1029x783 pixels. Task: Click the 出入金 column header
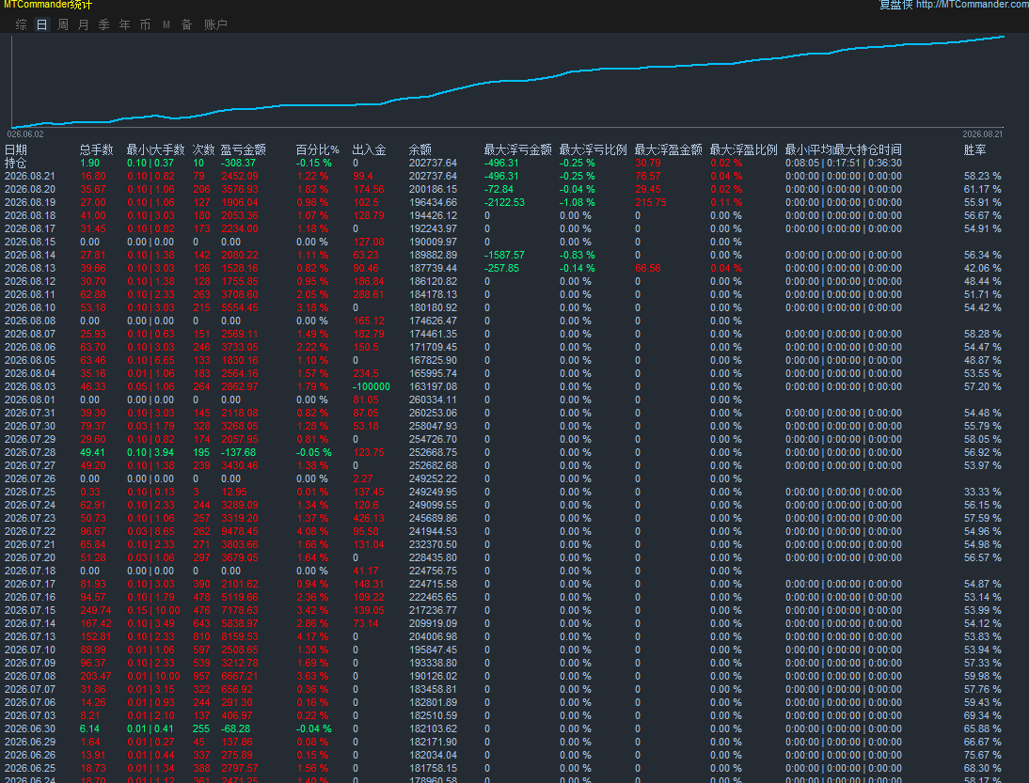coord(369,149)
